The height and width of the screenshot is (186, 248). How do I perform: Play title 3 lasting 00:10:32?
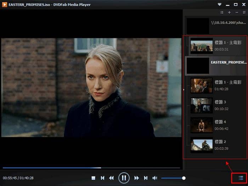pyautogui.click(x=218, y=105)
